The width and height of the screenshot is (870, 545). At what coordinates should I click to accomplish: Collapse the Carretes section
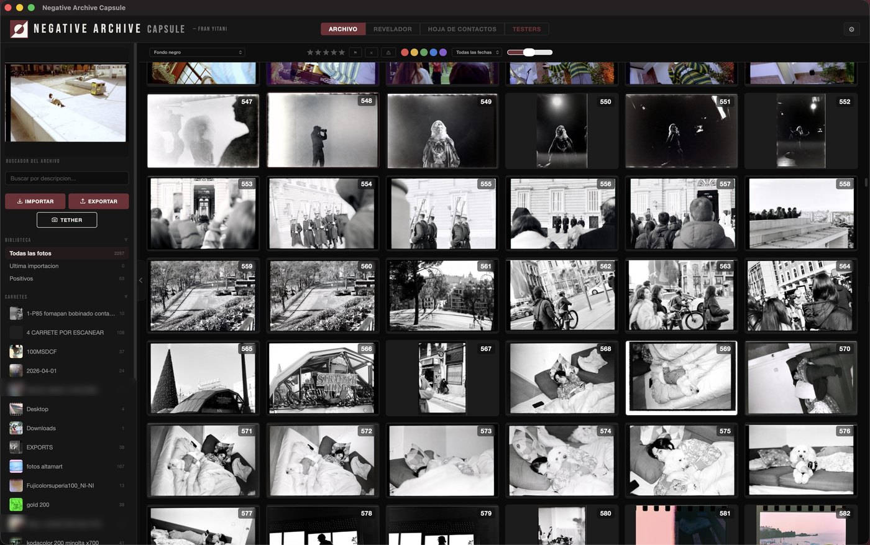coord(126,297)
